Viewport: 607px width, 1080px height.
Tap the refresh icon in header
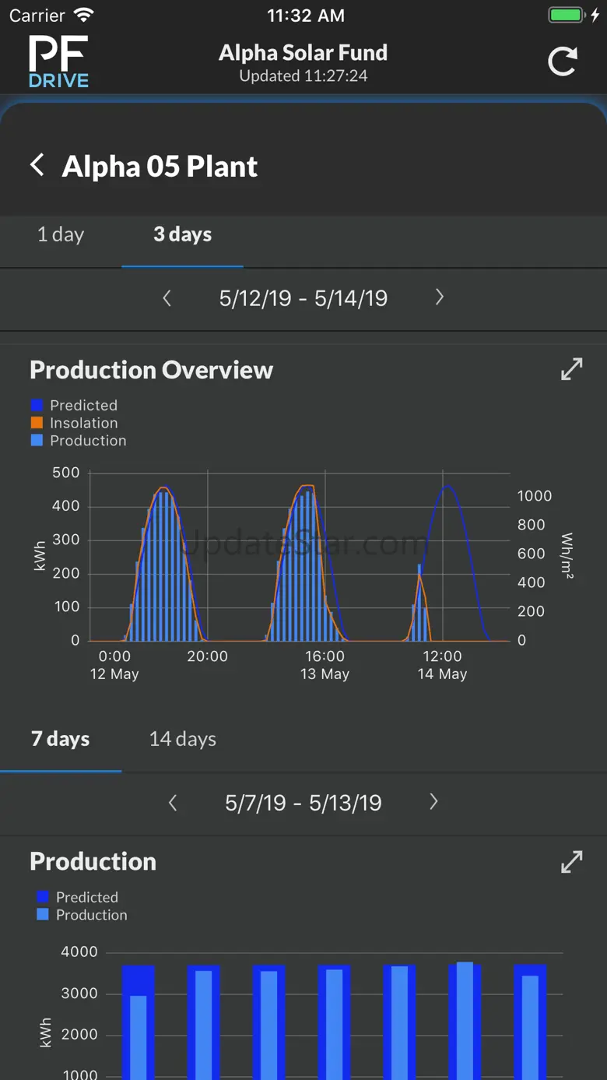(562, 62)
